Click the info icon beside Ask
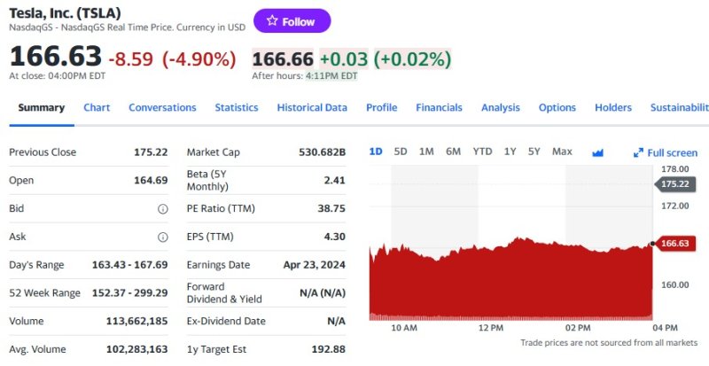Image resolution: width=709 pixels, height=366 pixels. (163, 238)
